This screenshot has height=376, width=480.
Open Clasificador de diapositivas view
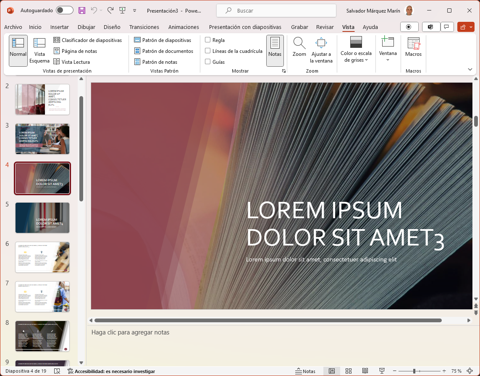click(x=87, y=40)
